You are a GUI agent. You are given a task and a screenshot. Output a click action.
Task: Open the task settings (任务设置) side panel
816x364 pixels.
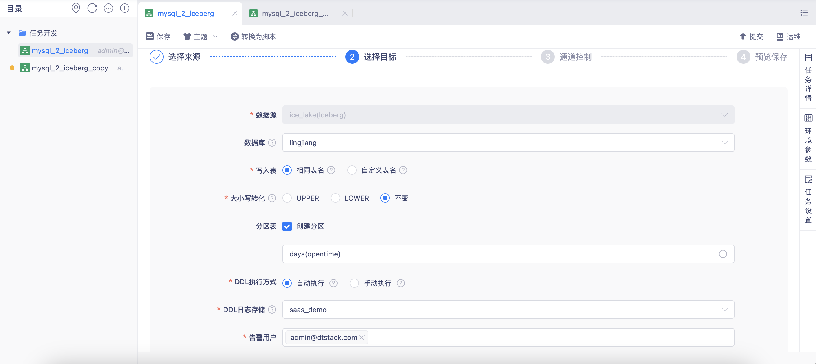808,199
